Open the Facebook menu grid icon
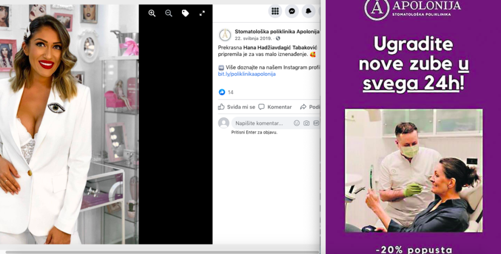 [275, 11]
